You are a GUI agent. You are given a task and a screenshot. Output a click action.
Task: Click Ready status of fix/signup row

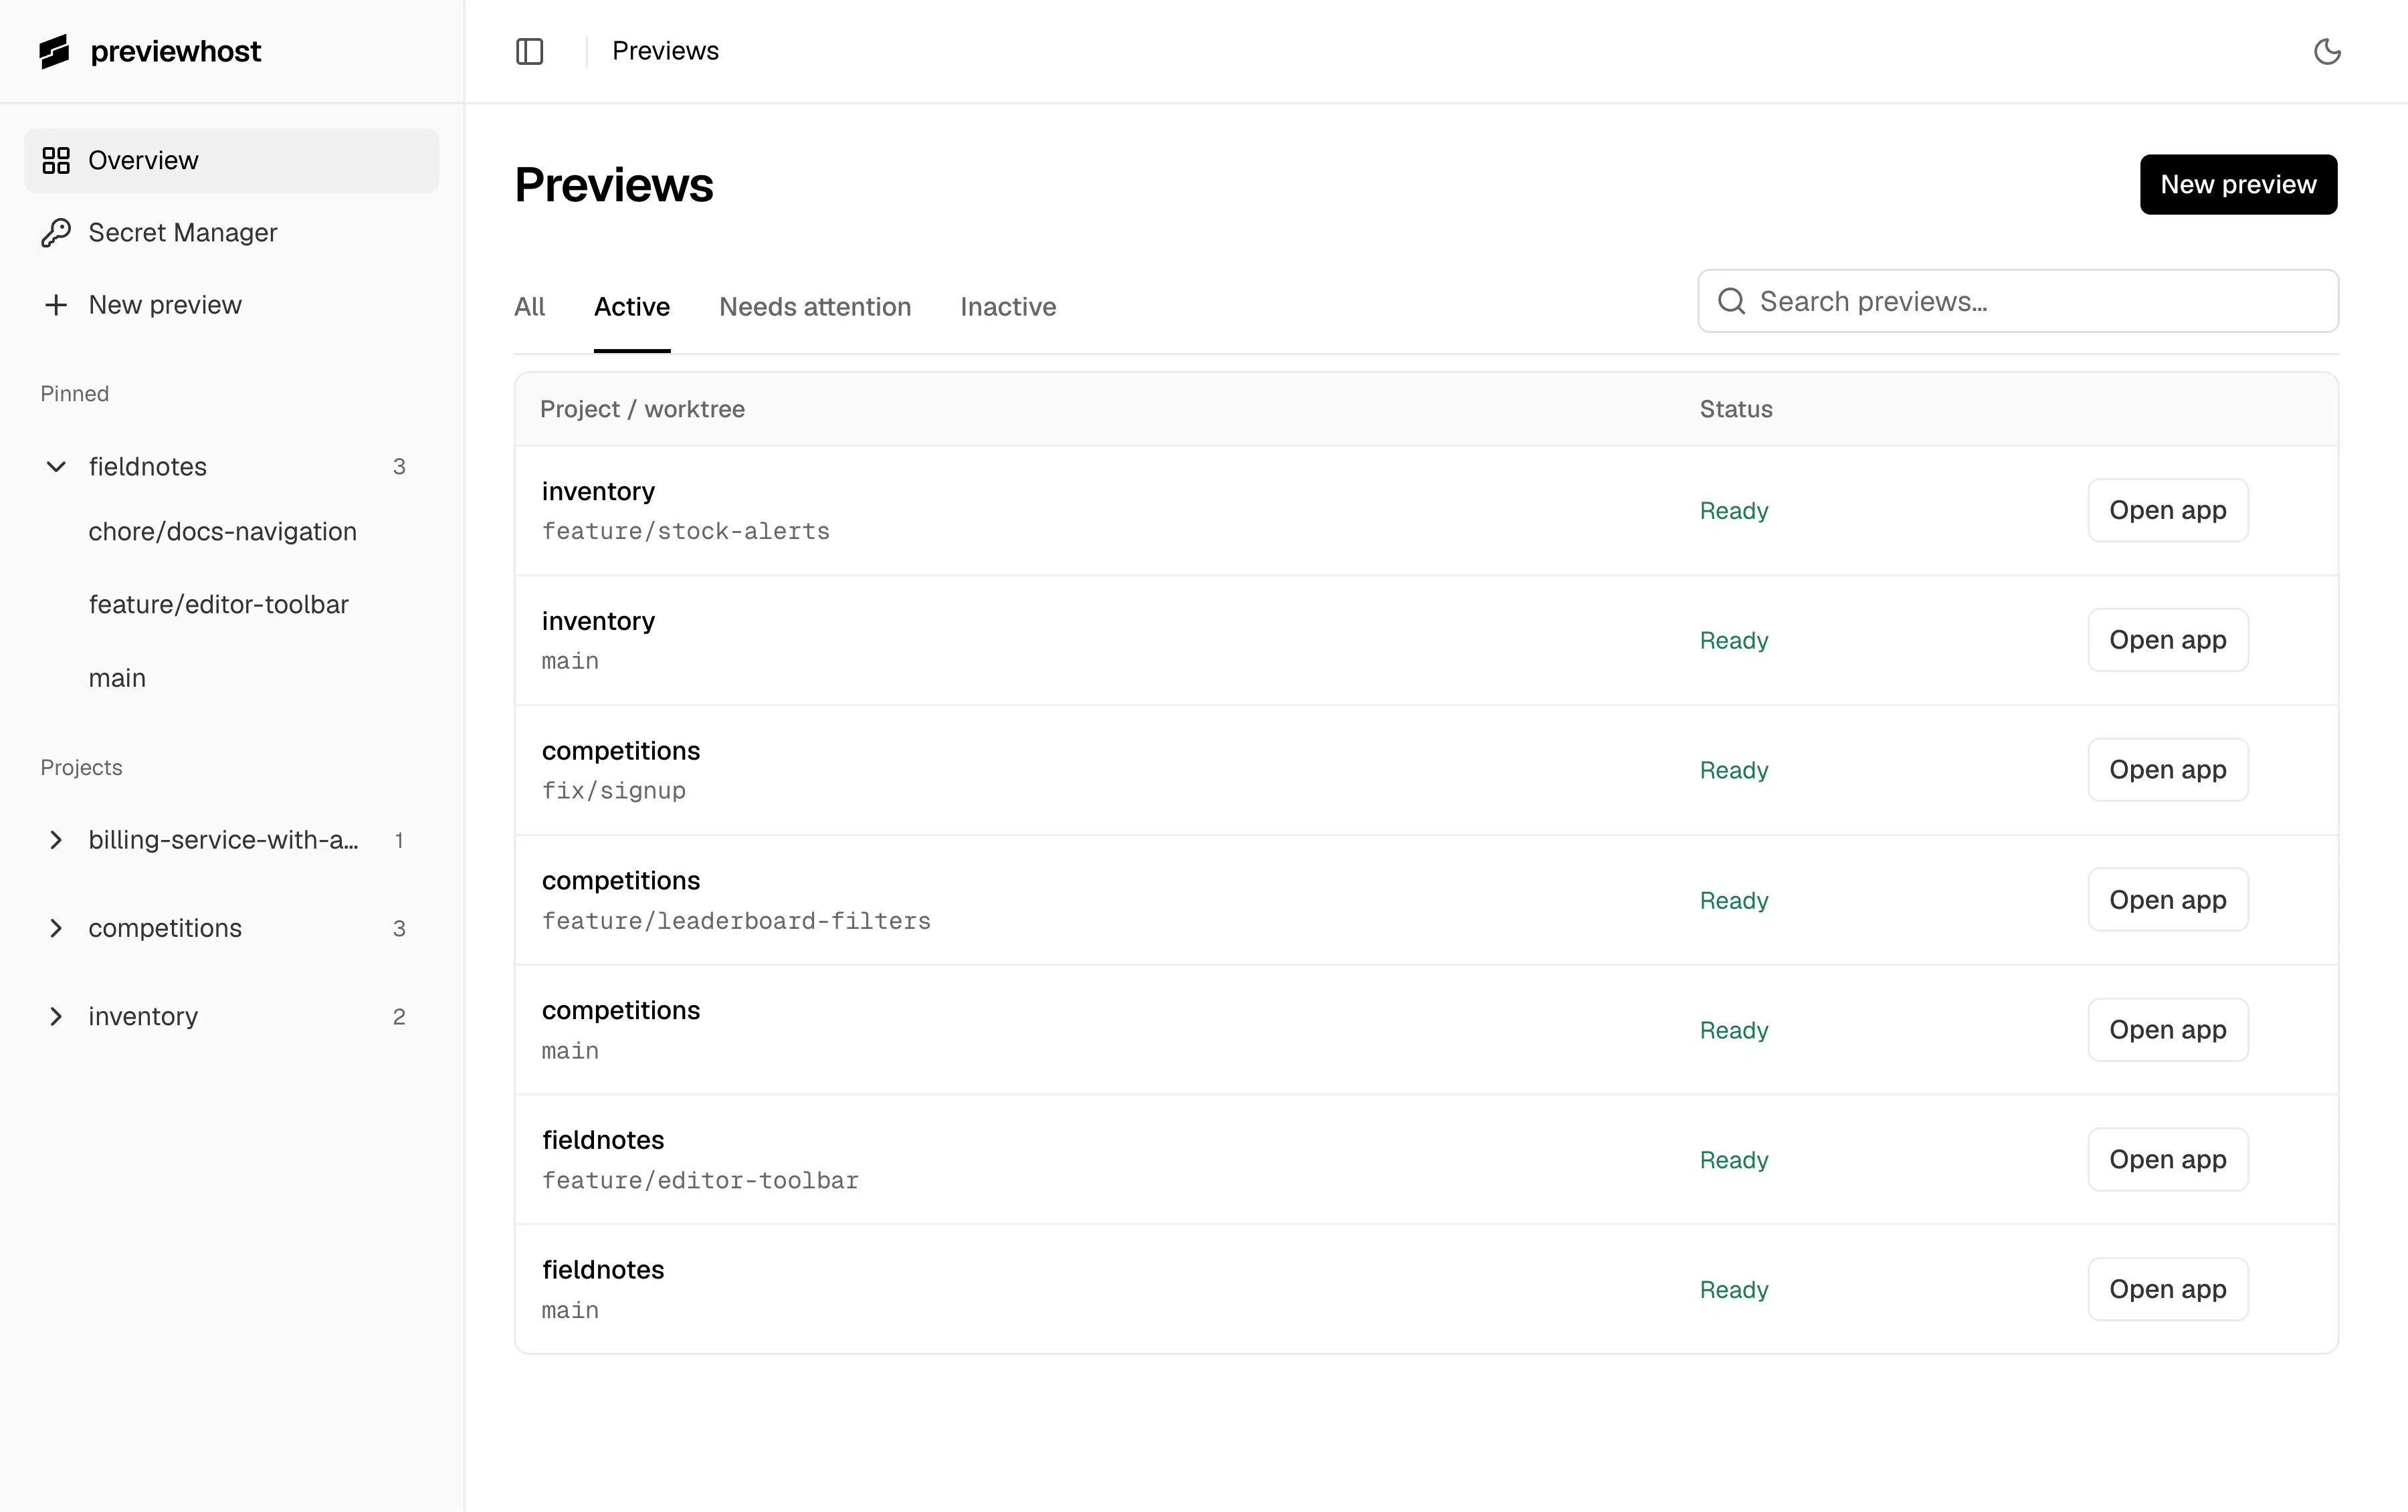click(x=1734, y=770)
